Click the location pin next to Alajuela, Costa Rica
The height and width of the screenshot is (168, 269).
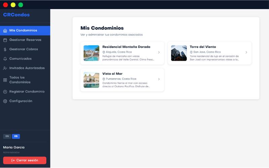[x=104, y=52]
